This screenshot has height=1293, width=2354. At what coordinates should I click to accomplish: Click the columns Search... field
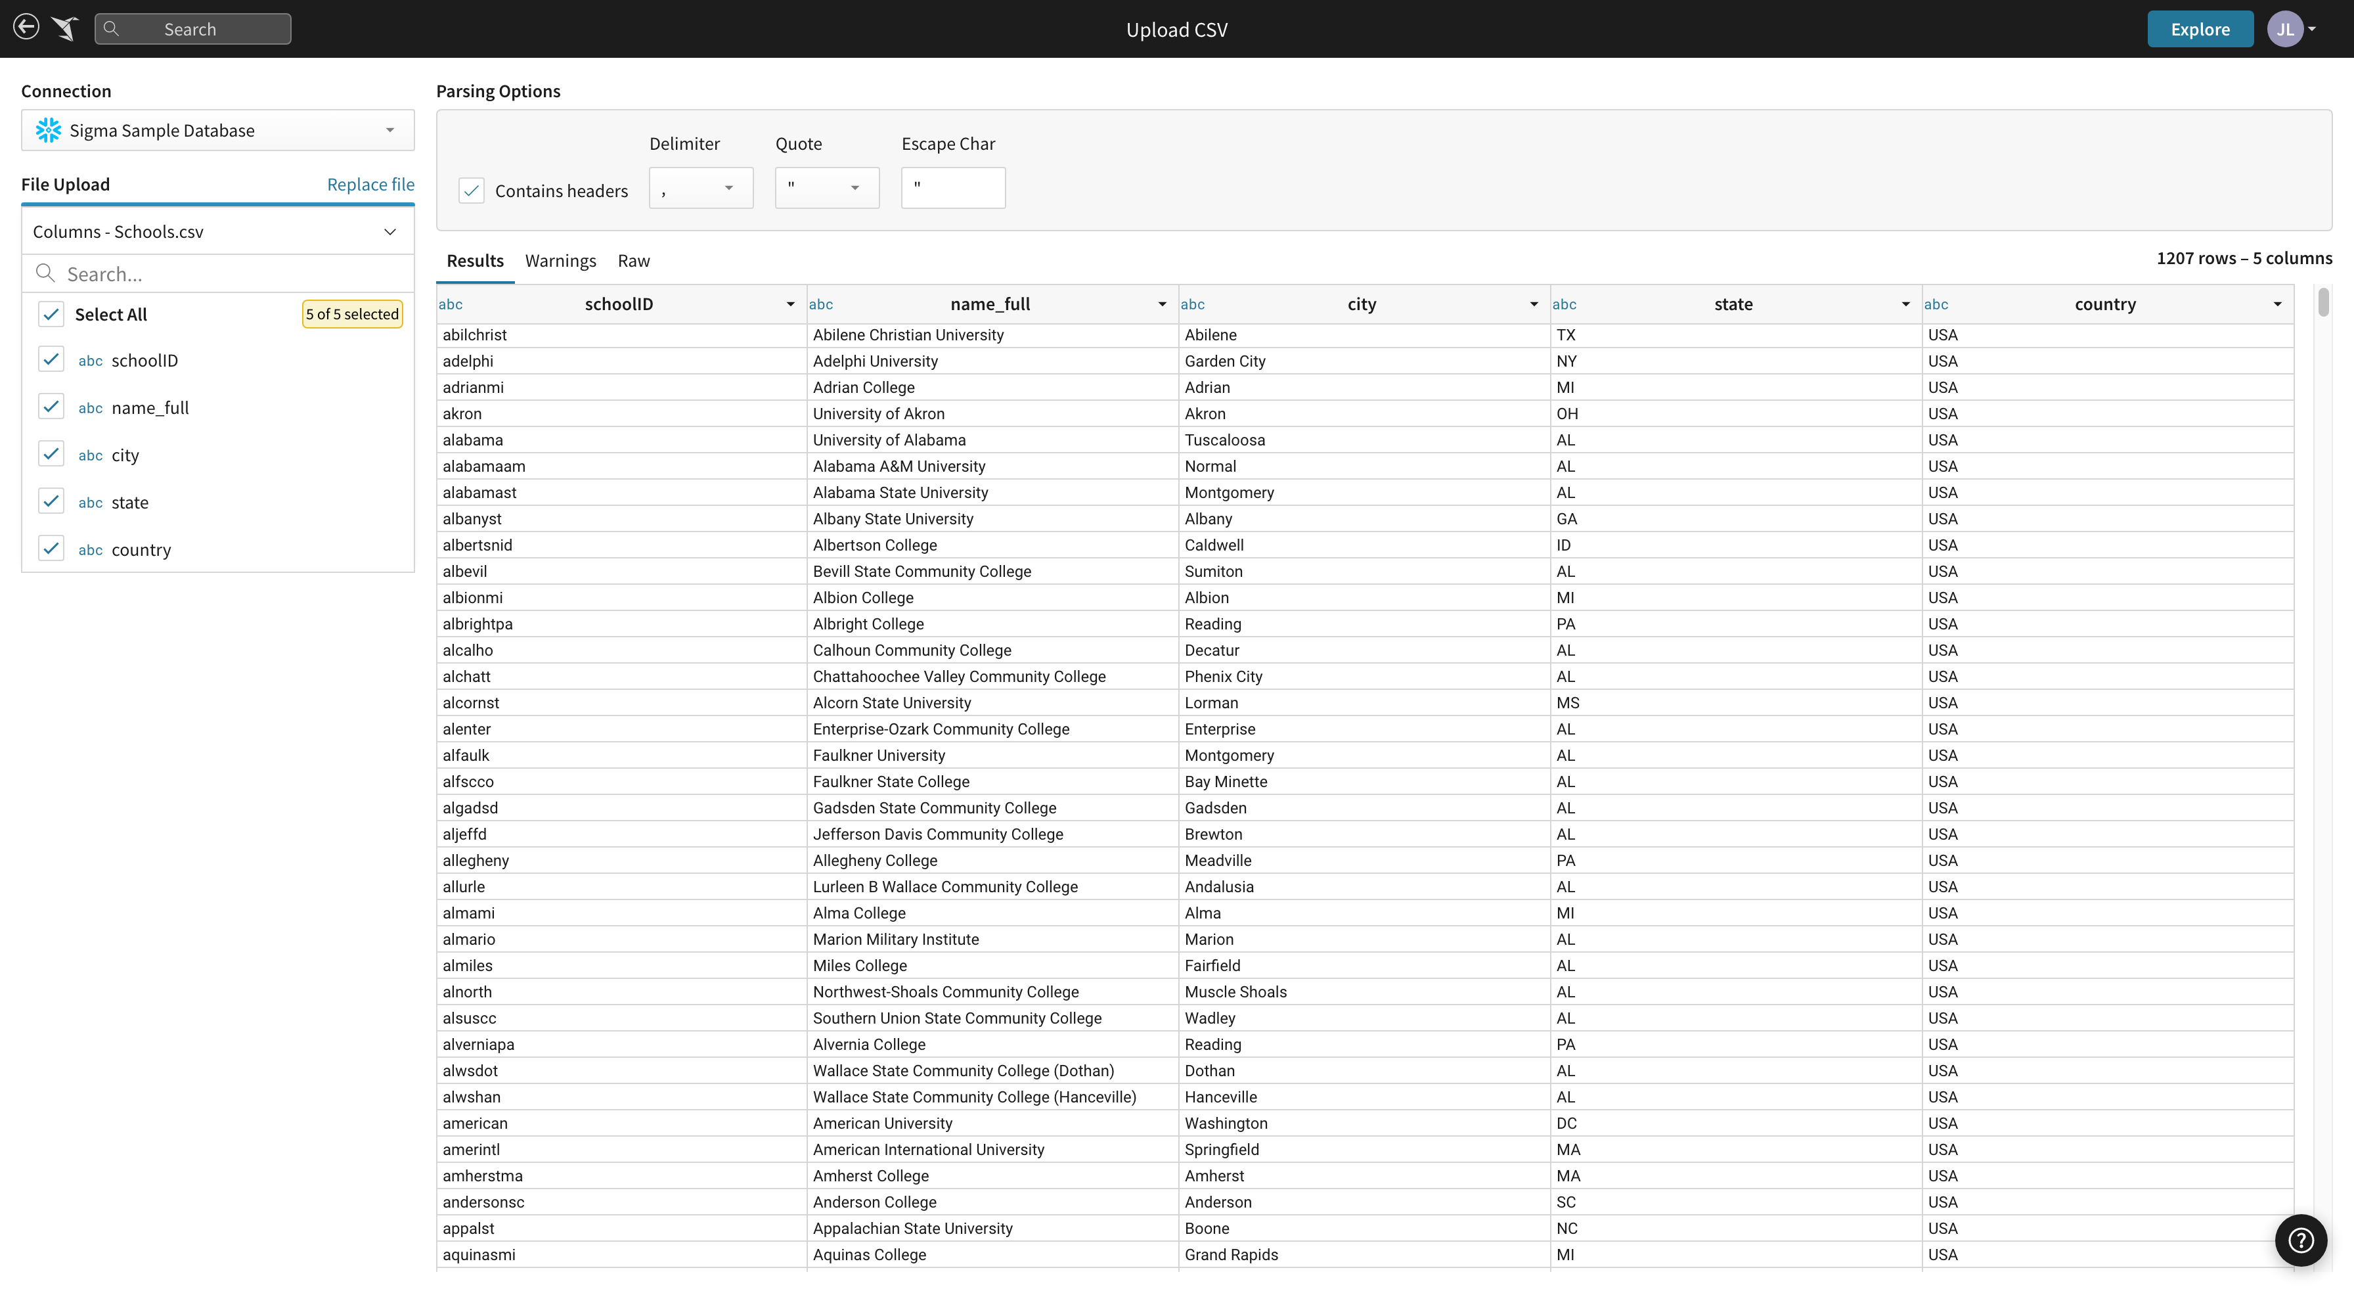[x=217, y=273]
